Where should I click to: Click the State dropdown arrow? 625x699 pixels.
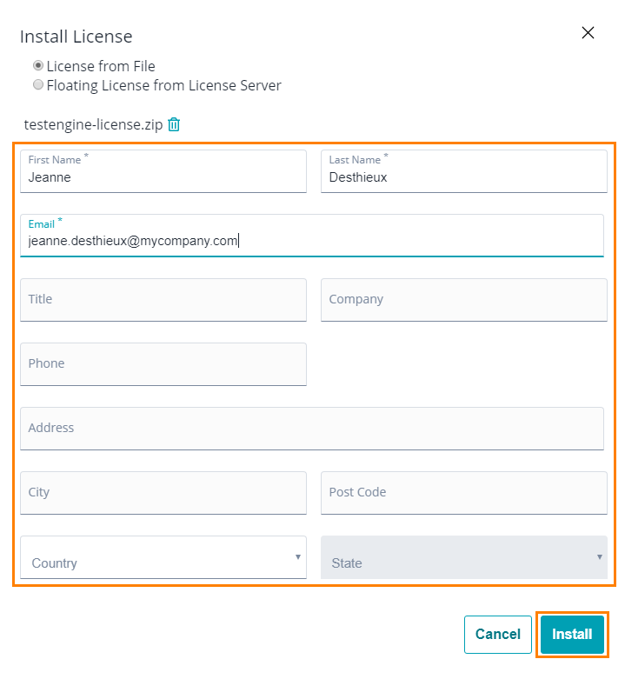pyautogui.click(x=600, y=556)
